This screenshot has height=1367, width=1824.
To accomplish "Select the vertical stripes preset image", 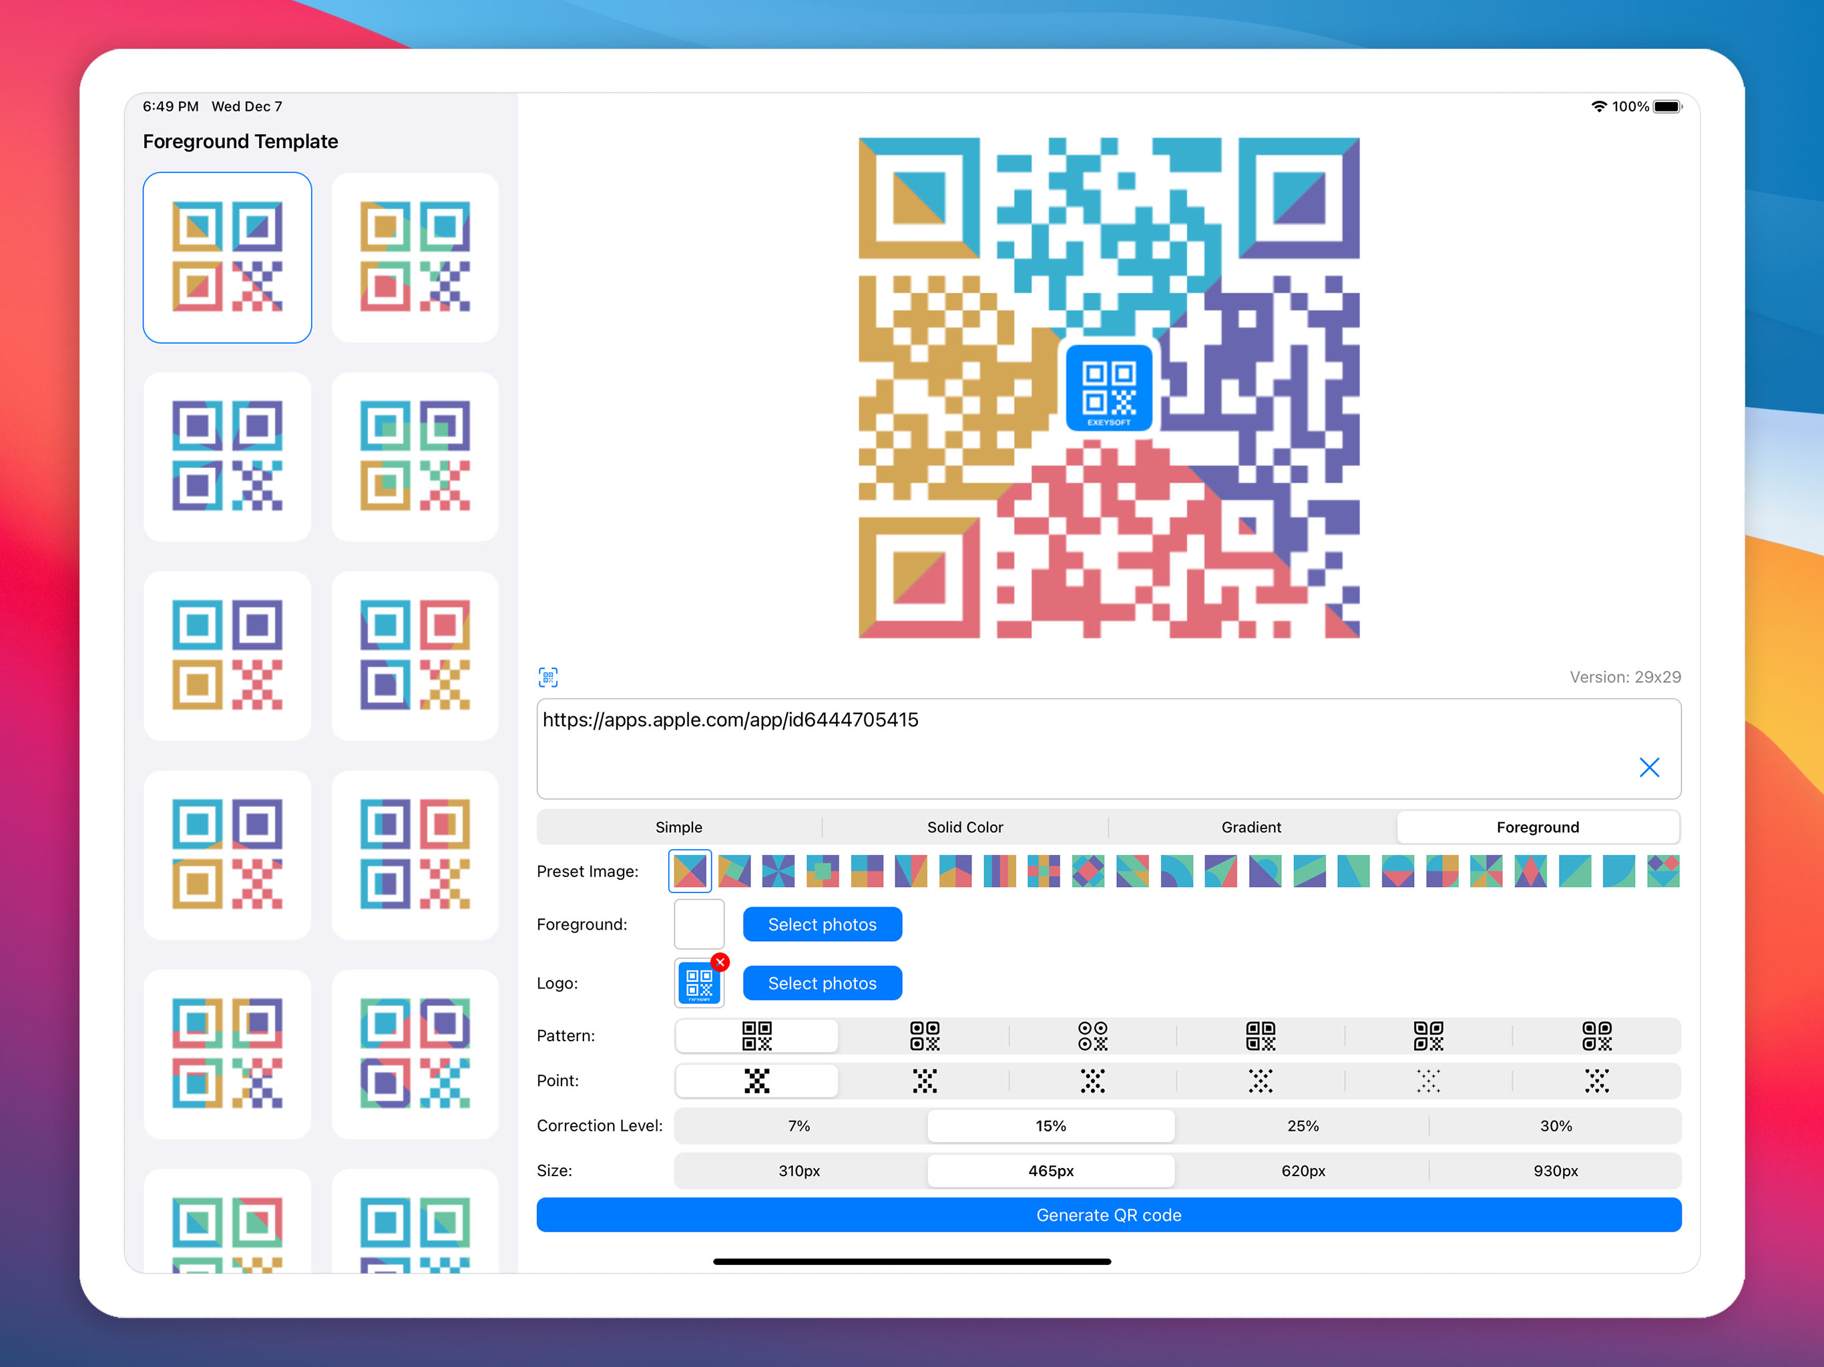I will pos(1001,872).
